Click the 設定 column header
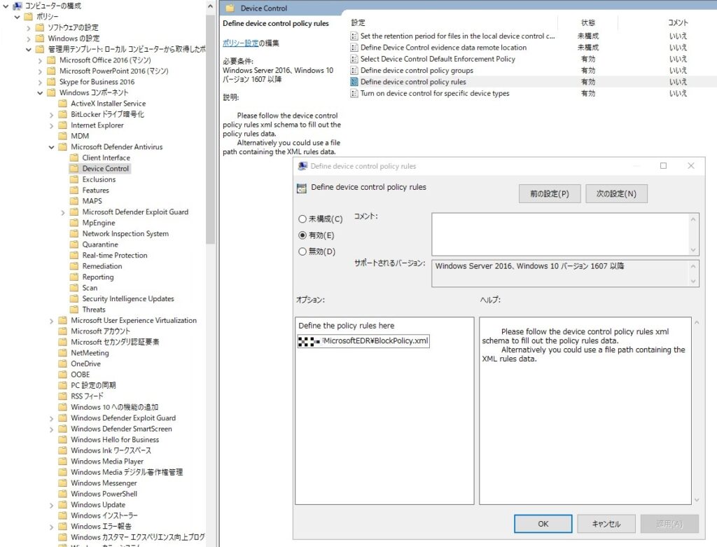The width and height of the screenshot is (717, 547). pyautogui.click(x=358, y=22)
